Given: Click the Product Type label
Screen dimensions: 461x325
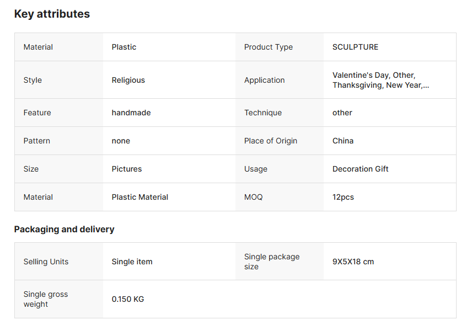Looking at the screenshot, I should pos(268,47).
